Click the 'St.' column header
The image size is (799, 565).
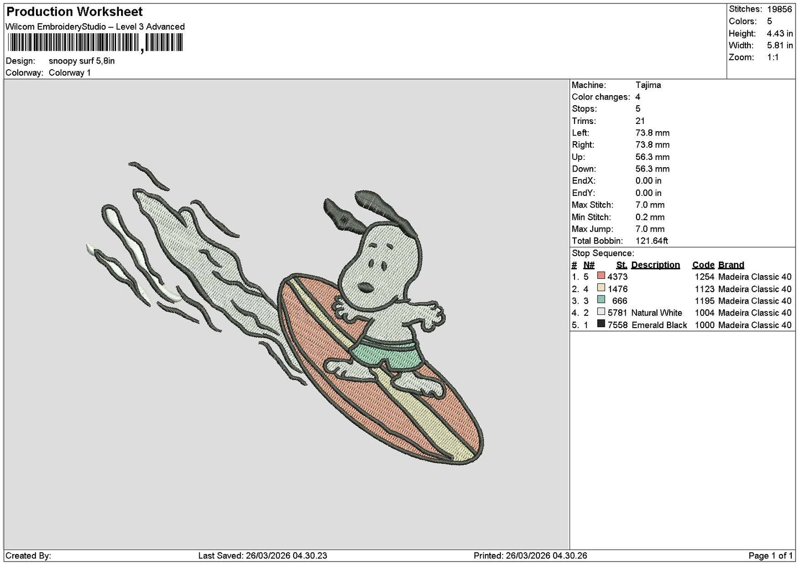click(x=622, y=265)
